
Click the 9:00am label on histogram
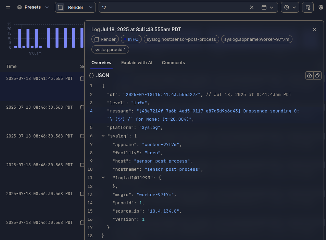[35, 53]
